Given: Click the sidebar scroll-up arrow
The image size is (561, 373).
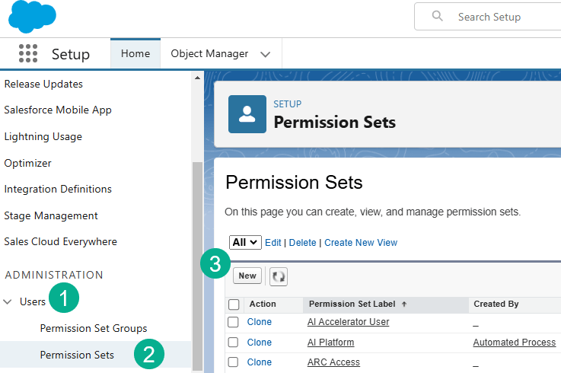Looking at the screenshot, I should tap(198, 78).
